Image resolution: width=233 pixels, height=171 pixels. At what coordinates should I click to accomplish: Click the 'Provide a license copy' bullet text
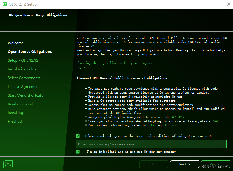click(135, 97)
